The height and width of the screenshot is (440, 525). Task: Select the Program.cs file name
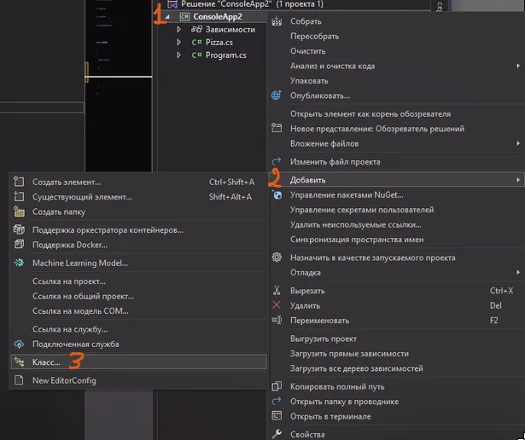225,55
